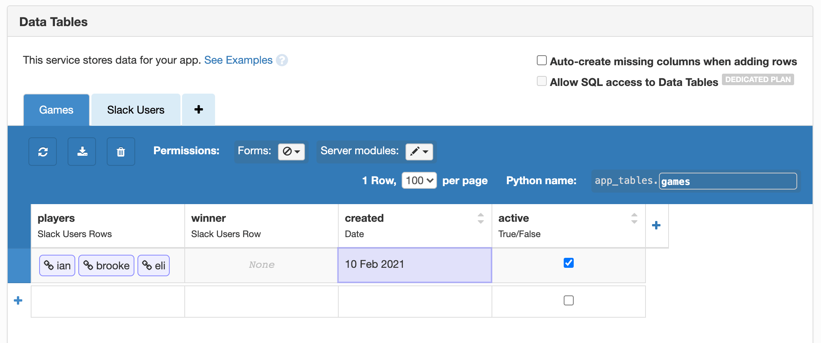The image size is (821, 343).
Task: Enable auto-create missing columns checkbox
Action: 541,61
